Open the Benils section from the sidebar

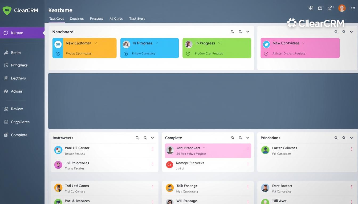point(6,53)
